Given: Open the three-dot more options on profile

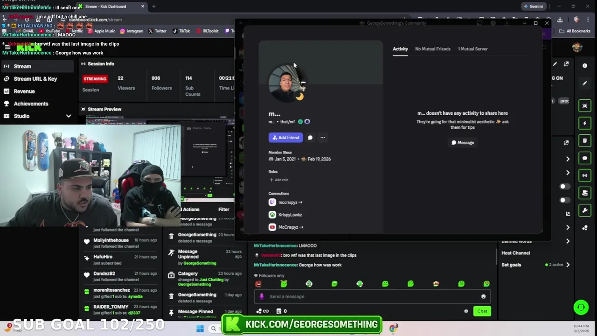Looking at the screenshot, I should (323, 138).
